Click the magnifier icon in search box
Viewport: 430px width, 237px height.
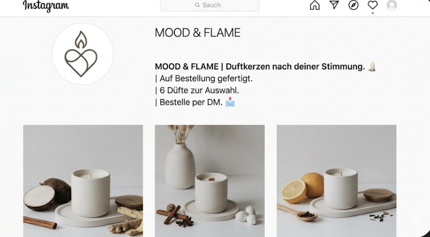197,5
